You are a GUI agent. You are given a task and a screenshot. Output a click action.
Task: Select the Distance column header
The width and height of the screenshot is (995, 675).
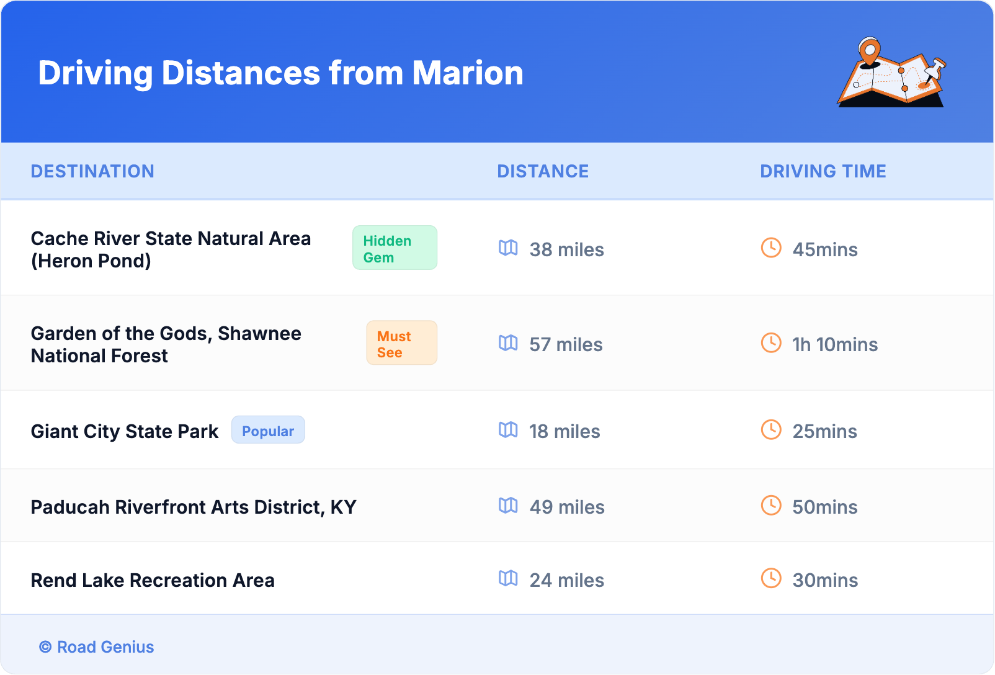543,171
